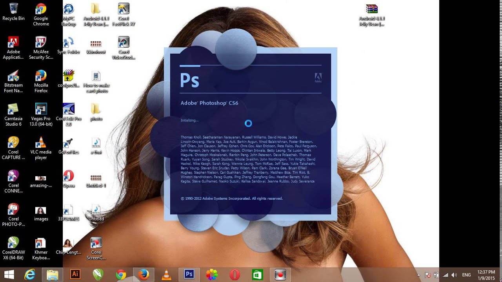The image size is (502, 282).
Task: Select the Adobe Application desktop shortcut
Action: click(13, 48)
